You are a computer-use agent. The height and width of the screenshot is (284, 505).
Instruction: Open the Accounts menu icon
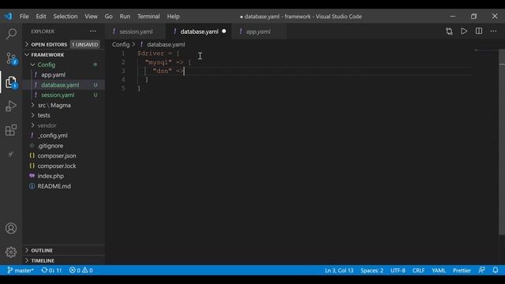11,228
